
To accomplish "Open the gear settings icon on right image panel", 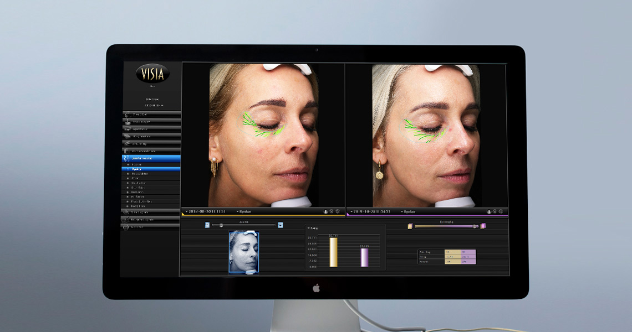I will click(501, 211).
